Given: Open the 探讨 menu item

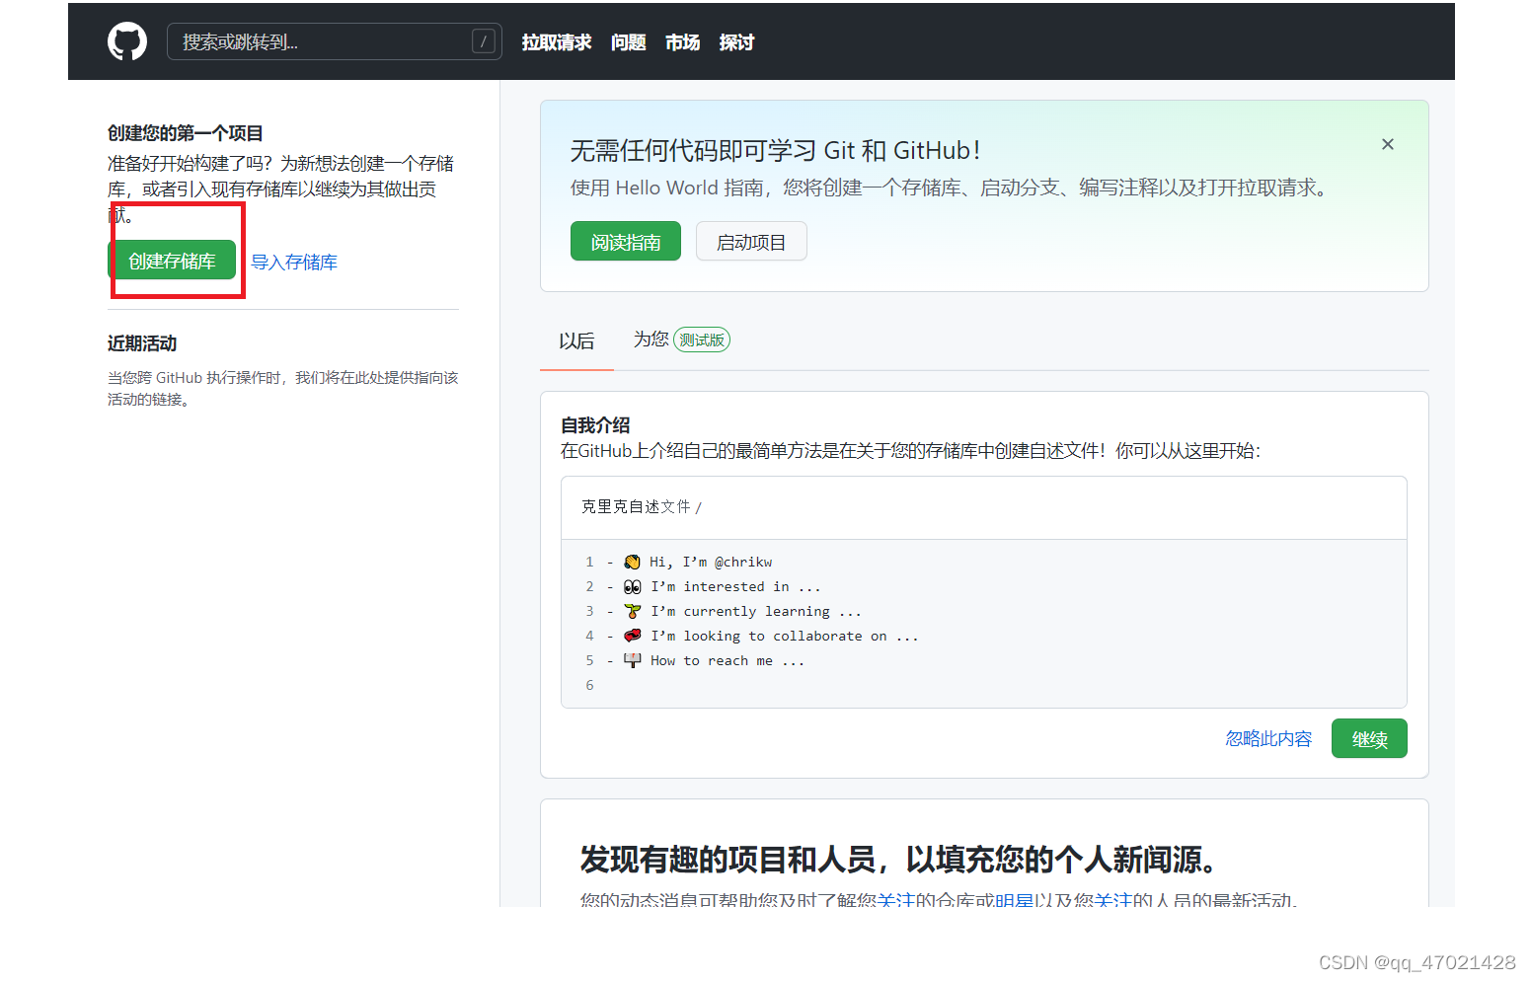Looking at the screenshot, I should [736, 41].
